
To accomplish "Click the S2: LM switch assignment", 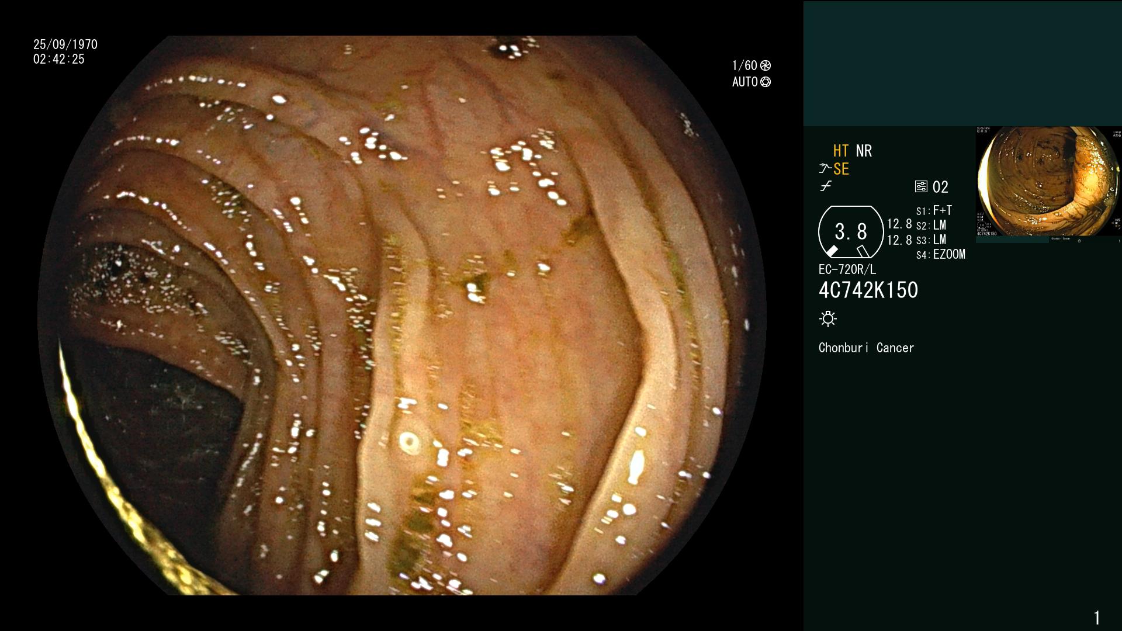I will click(931, 225).
